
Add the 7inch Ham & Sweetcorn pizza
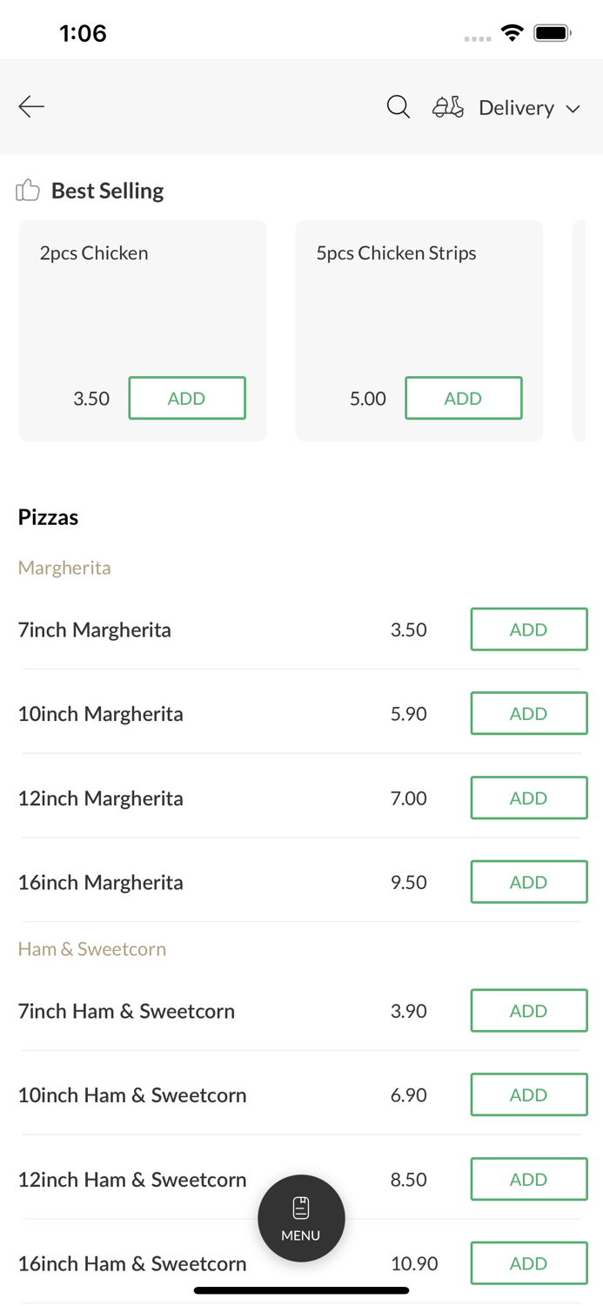coord(529,1010)
